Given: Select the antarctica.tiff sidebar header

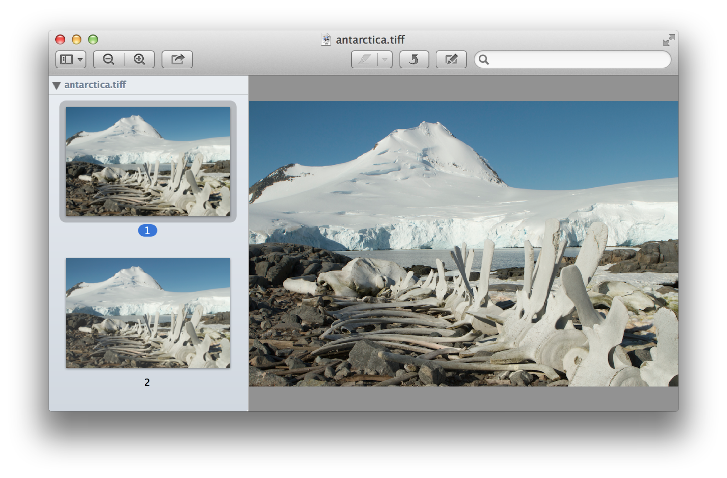Looking at the screenshot, I should click(95, 85).
